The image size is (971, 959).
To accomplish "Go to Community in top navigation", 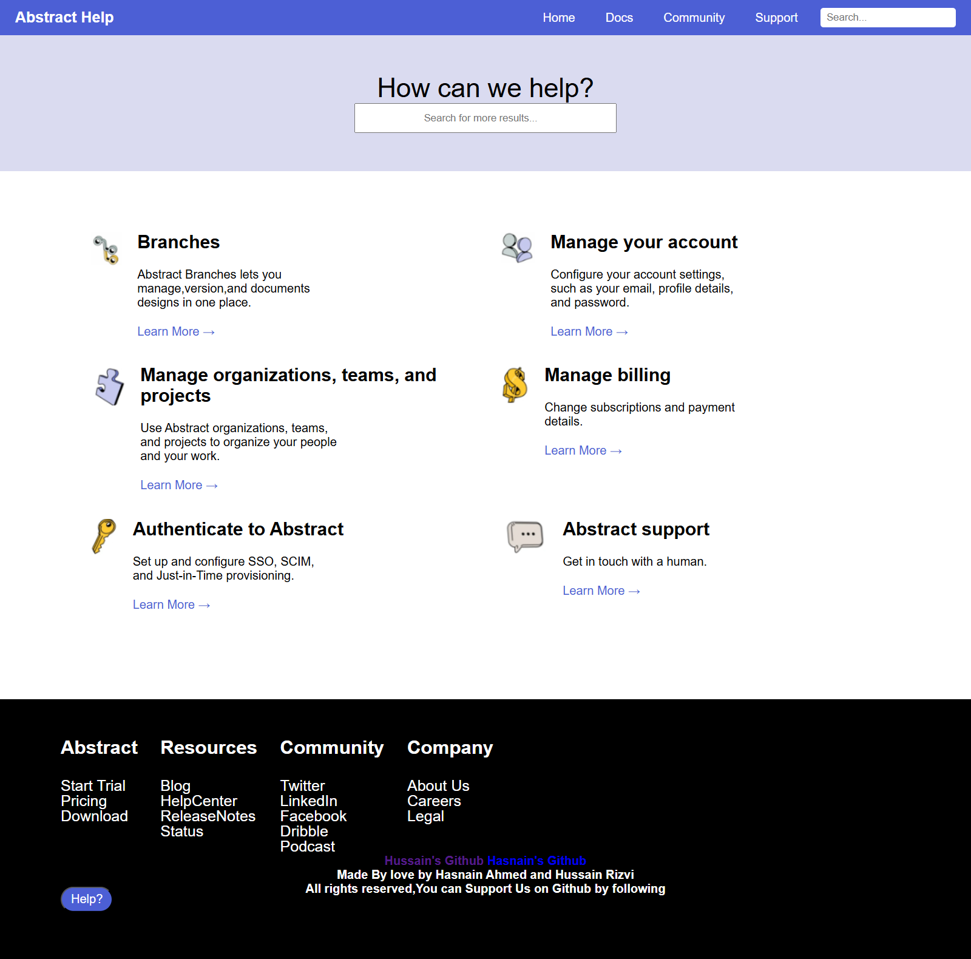I will pos(694,18).
